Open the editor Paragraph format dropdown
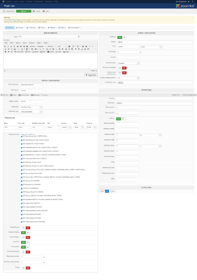The height and width of the screenshot is (280, 197). (x=42, y=46)
